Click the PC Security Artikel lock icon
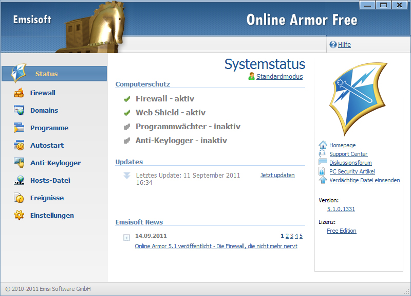Screen dimensions: 411x296 coord(322,171)
